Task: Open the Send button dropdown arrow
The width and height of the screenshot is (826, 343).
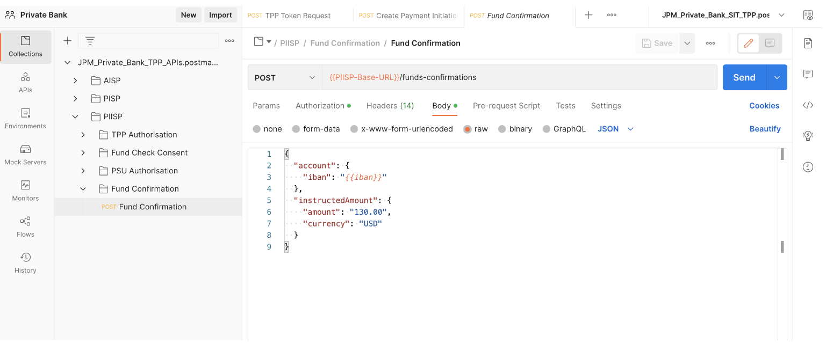Action: 777,77
